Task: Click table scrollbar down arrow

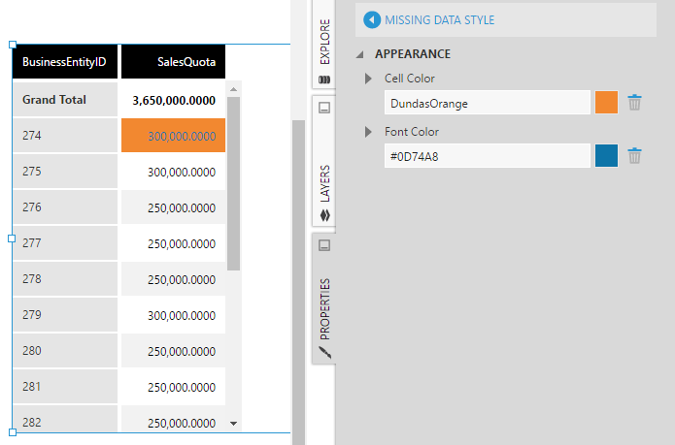Action: (233, 424)
